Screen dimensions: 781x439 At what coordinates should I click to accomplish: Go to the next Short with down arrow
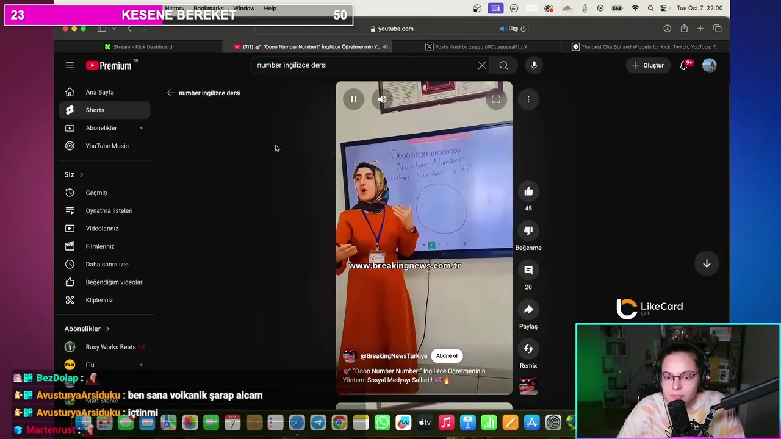pos(707,263)
